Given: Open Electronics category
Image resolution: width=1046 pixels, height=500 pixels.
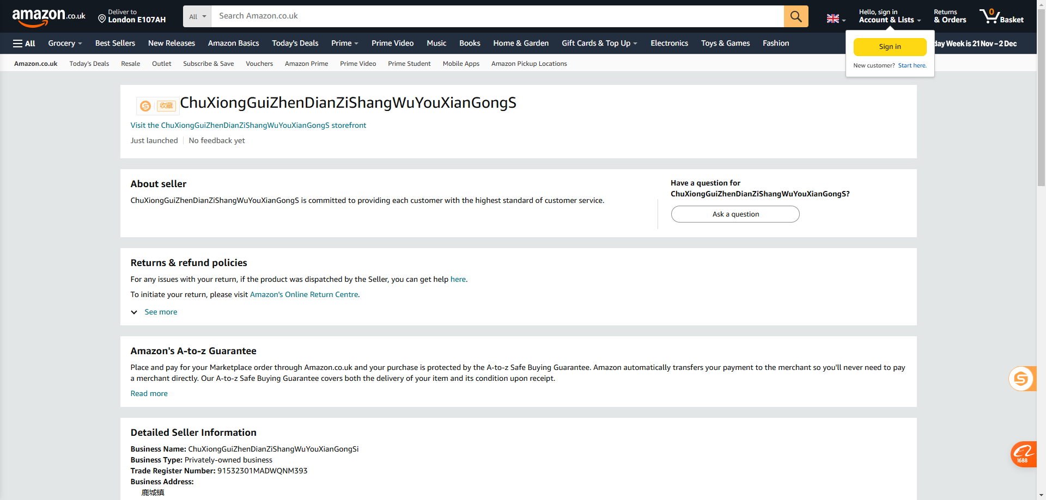Looking at the screenshot, I should tap(669, 44).
